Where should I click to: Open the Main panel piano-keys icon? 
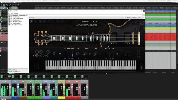31,21
